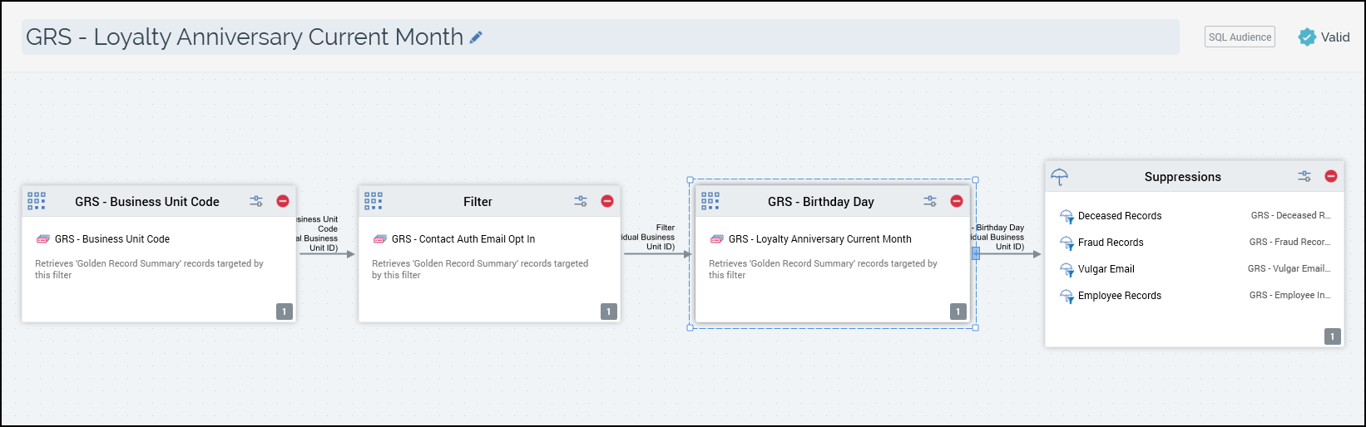The height and width of the screenshot is (427, 1366).
Task: Select the Deceased Records suppression
Action: (x=1120, y=216)
